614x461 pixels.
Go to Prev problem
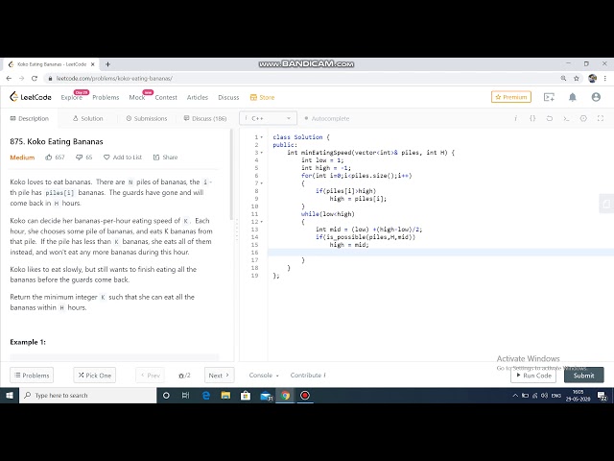tap(150, 376)
